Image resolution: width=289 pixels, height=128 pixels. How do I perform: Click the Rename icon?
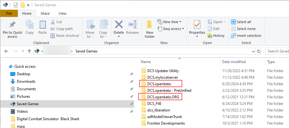tap(133, 25)
